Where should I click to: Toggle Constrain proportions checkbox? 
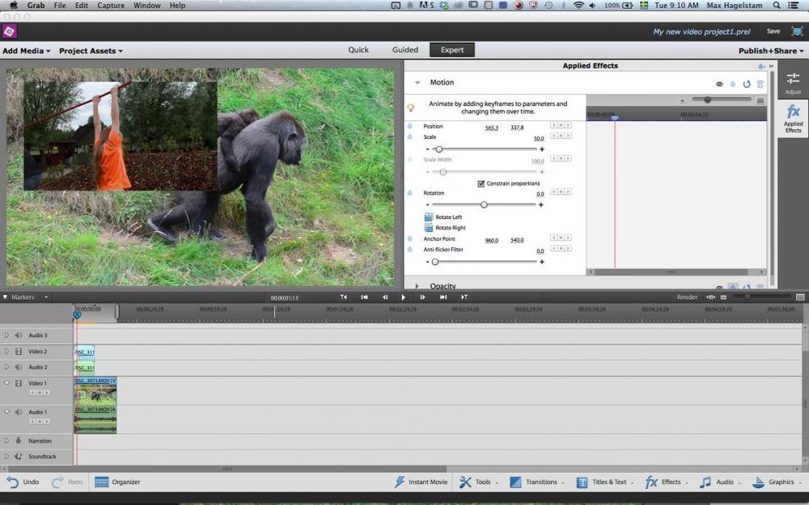point(481,183)
